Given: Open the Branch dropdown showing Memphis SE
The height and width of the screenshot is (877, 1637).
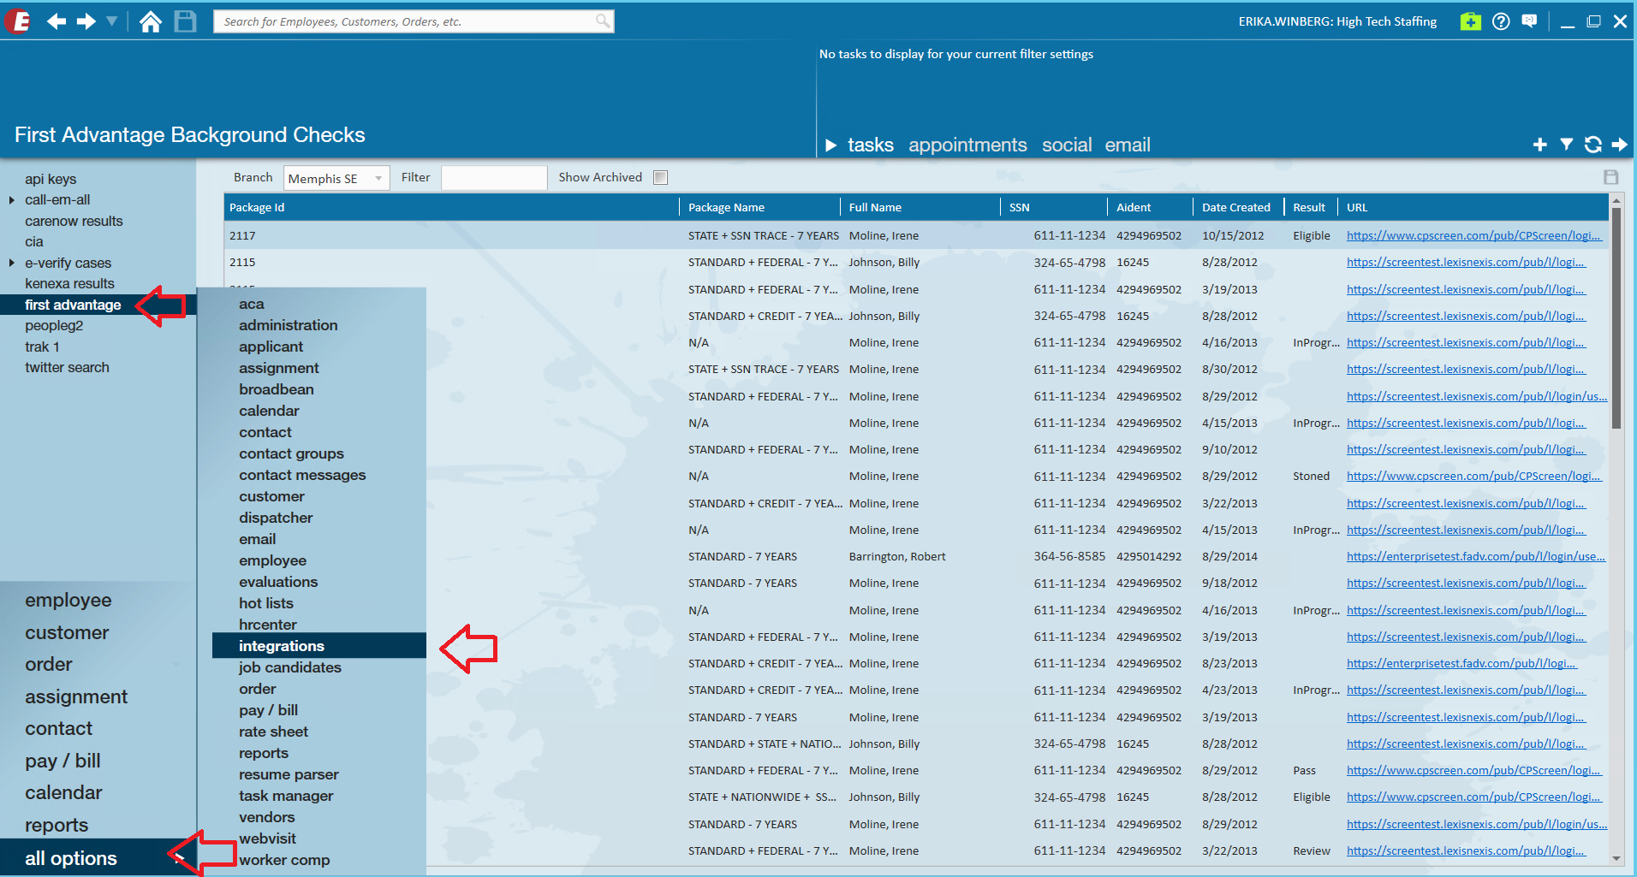Looking at the screenshot, I should (x=336, y=178).
